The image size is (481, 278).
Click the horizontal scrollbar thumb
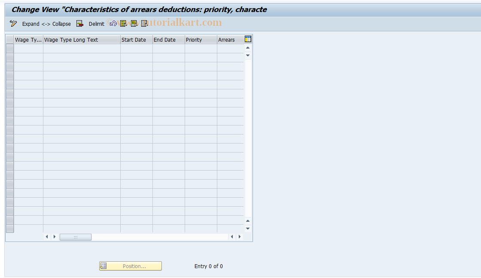click(x=76, y=237)
